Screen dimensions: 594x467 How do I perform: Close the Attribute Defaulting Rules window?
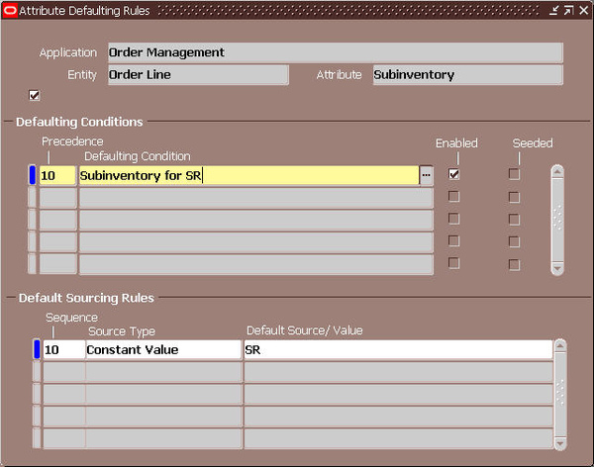click(x=583, y=10)
